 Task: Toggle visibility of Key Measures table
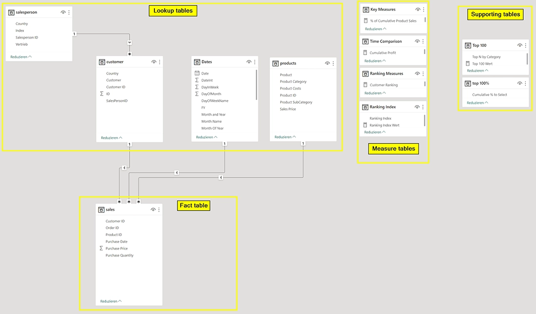418,10
